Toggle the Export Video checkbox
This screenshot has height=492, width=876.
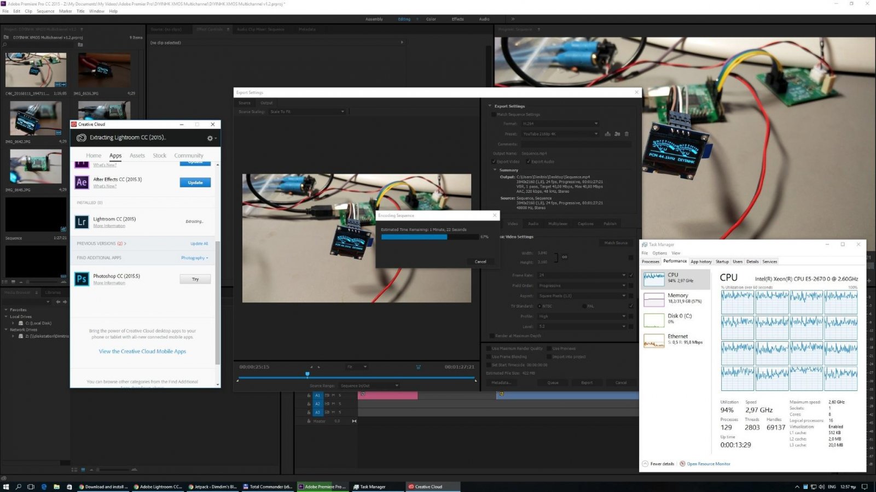point(494,162)
